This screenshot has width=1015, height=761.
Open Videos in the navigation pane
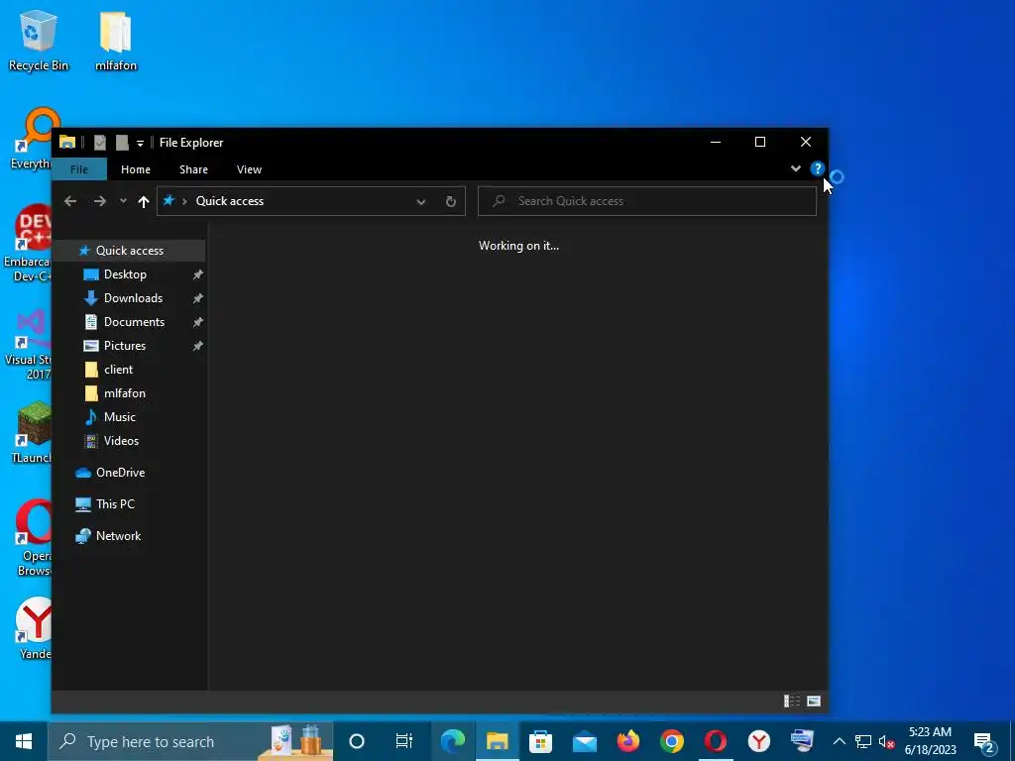121,441
